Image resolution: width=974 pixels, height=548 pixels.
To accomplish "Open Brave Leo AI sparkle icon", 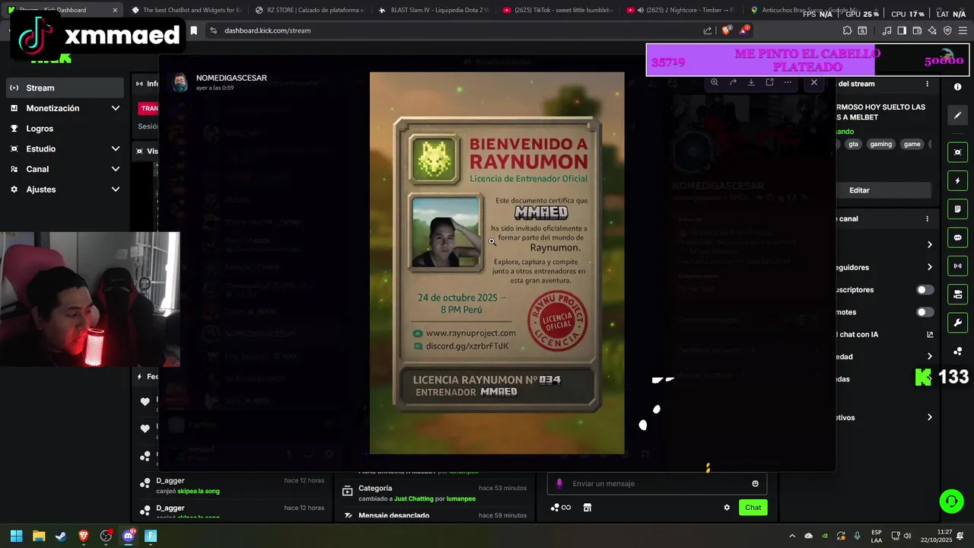I will point(933,30).
